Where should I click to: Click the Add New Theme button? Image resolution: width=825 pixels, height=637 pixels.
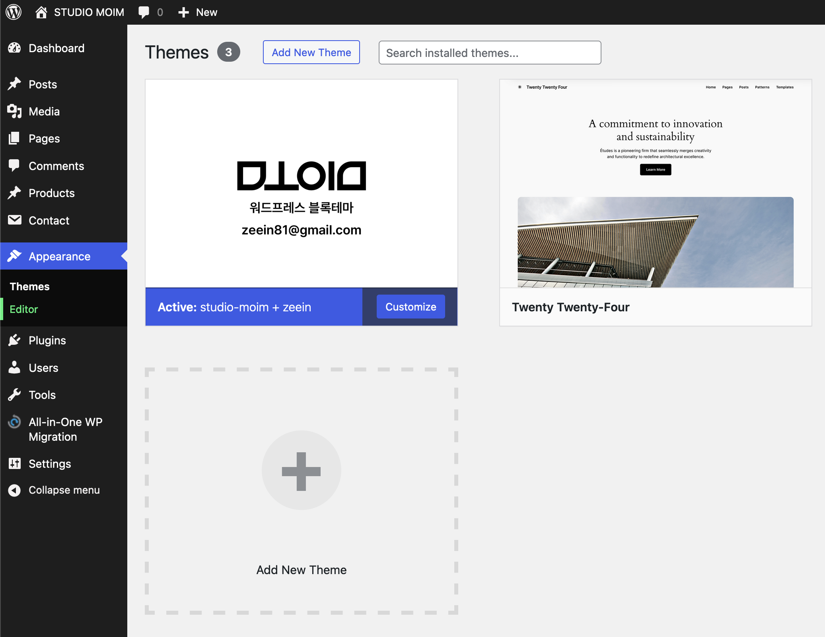click(x=311, y=52)
